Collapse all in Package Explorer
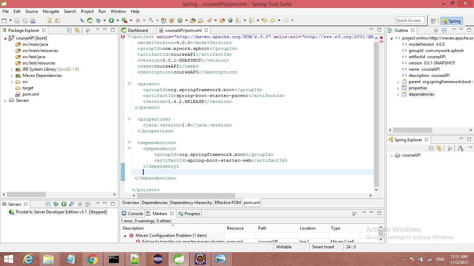 click(69, 30)
